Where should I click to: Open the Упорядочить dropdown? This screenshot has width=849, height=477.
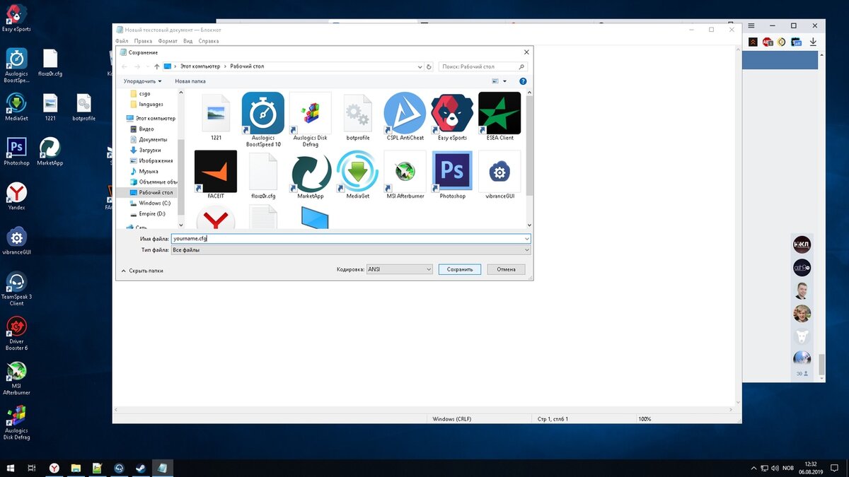pyautogui.click(x=142, y=81)
